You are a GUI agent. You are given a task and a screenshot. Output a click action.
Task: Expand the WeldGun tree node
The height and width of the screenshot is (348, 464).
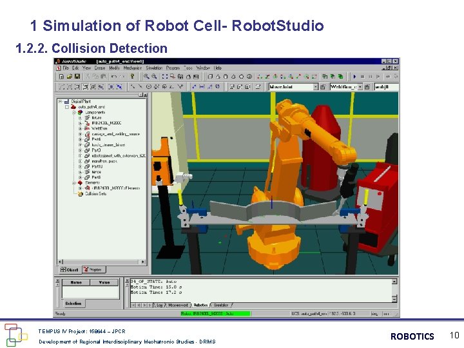click(80, 128)
